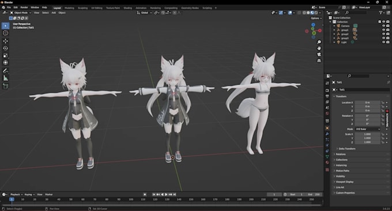Open the viewport Add menu

[54, 13]
